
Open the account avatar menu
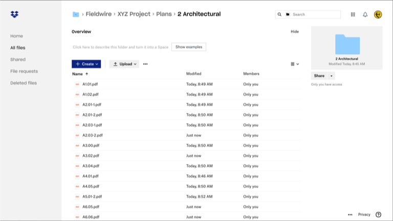click(378, 14)
